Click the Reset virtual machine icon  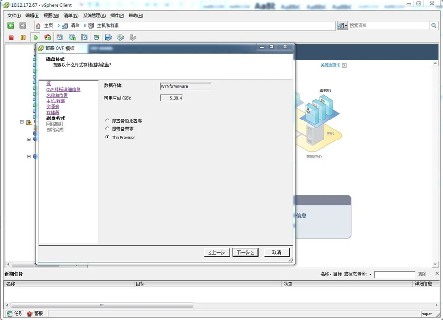point(47,37)
